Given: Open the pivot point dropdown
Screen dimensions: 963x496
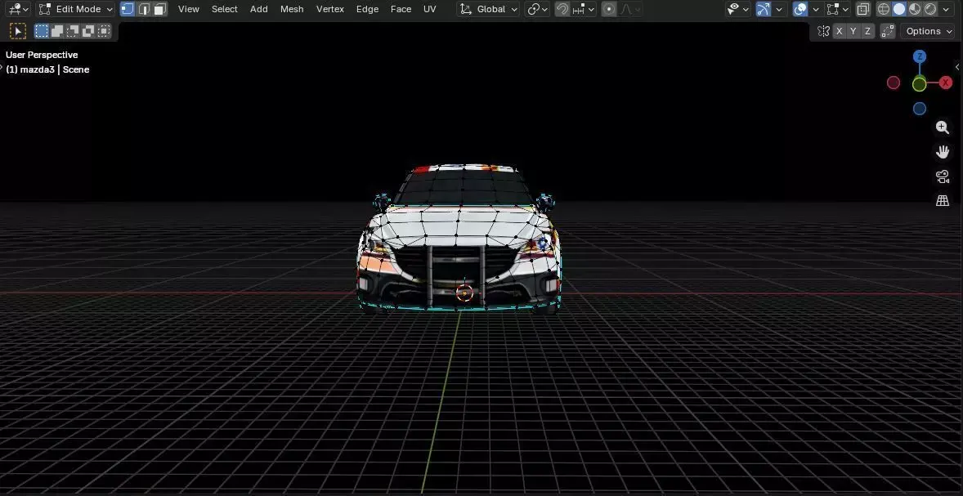Looking at the screenshot, I should [537, 9].
